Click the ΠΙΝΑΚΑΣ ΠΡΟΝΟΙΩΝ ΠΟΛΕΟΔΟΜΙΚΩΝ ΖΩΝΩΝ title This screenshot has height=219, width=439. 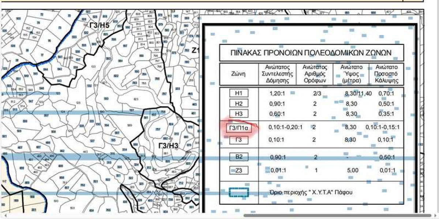point(311,53)
